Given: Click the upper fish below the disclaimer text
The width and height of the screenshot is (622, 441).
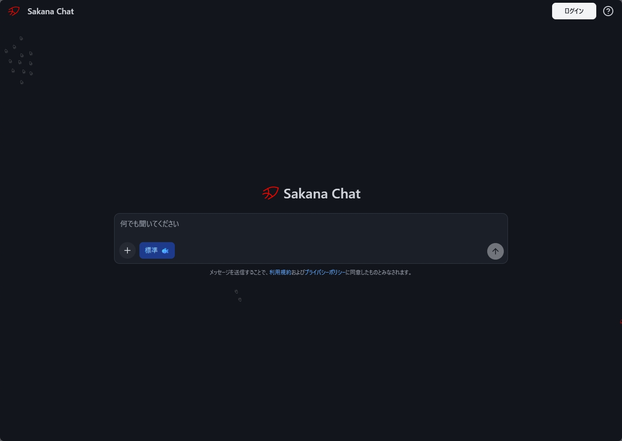Looking at the screenshot, I should (236, 291).
